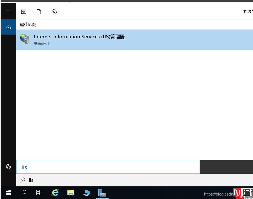This screenshot has width=253, height=199.
Task: Open the hamburger menu in the search panel
Action: pos(9,12)
